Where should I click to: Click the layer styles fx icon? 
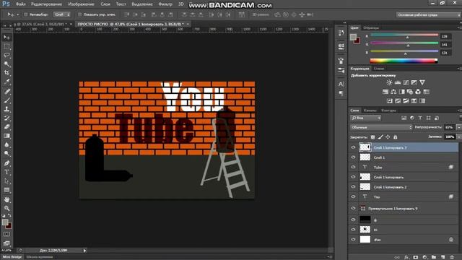coord(406,257)
